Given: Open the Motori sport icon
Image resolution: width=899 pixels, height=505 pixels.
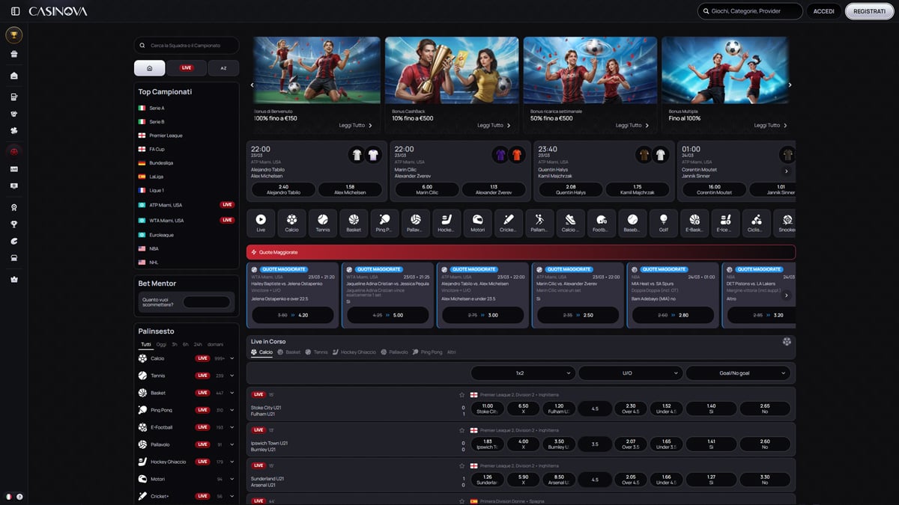Looking at the screenshot, I should (477, 222).
